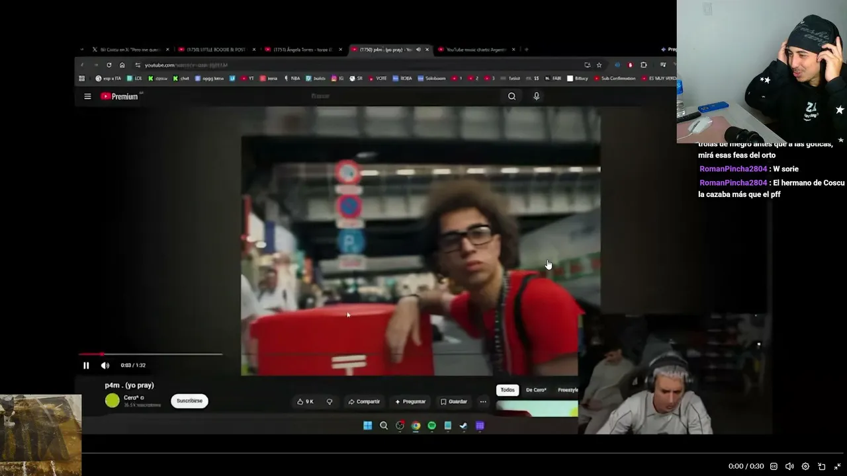Open the LOL bookmark
This screenshot has width=847, height=476.
[x=134, y=78]
